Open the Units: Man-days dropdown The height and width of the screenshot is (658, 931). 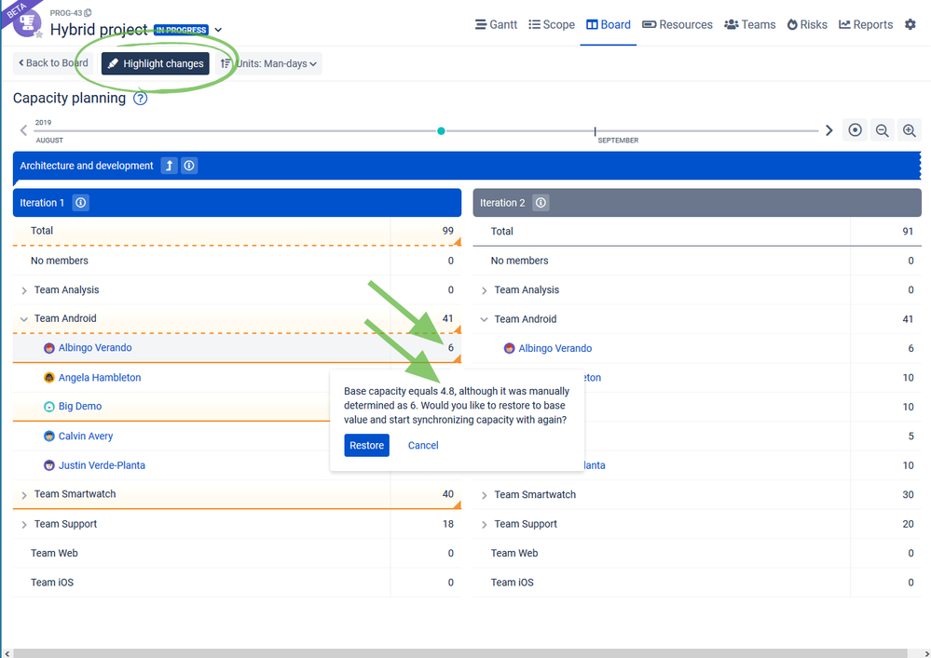coord(268,63)
